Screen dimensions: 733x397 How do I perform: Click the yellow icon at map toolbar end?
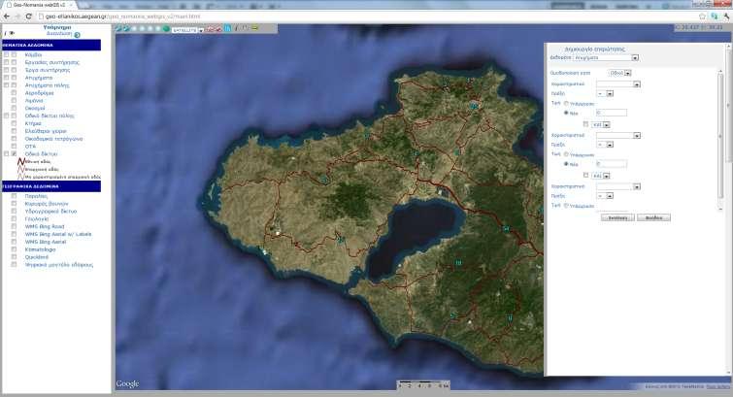coord(254,28)
